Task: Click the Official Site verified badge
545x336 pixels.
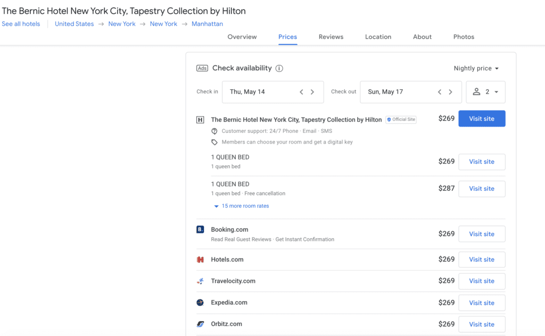Action: tap(401, 119)
